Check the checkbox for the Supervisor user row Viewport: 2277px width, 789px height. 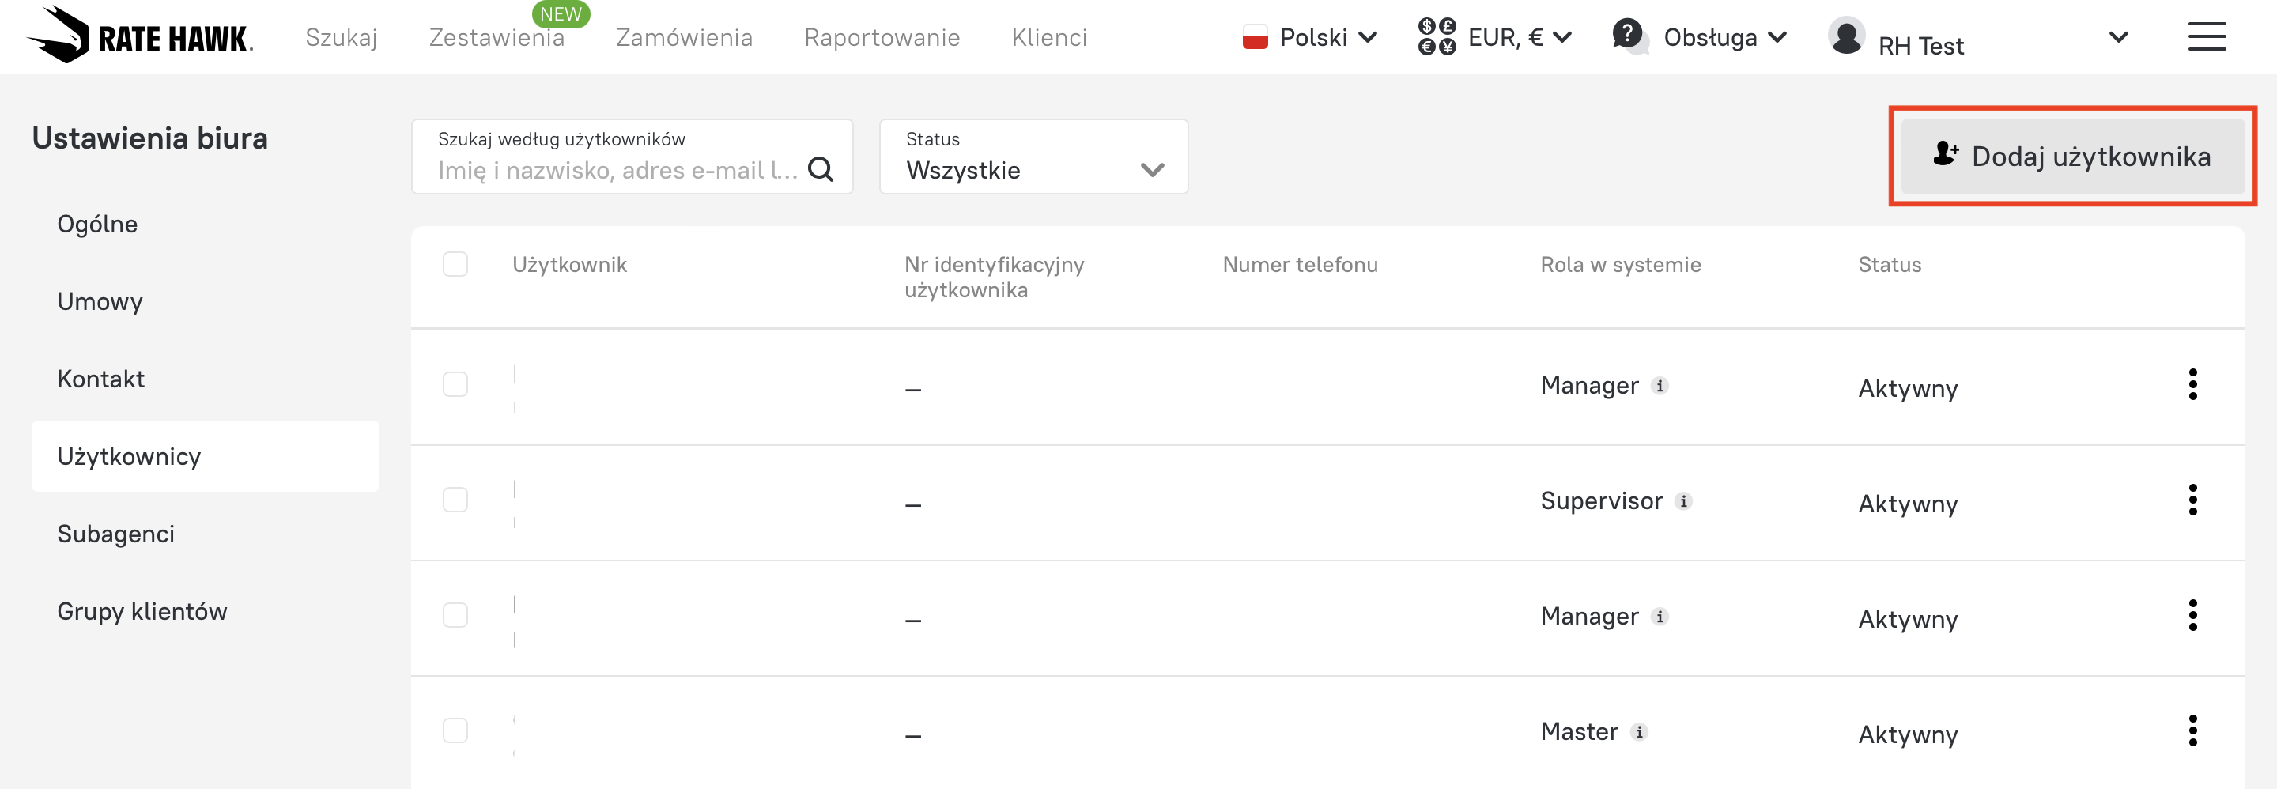[x=455, y=500]
